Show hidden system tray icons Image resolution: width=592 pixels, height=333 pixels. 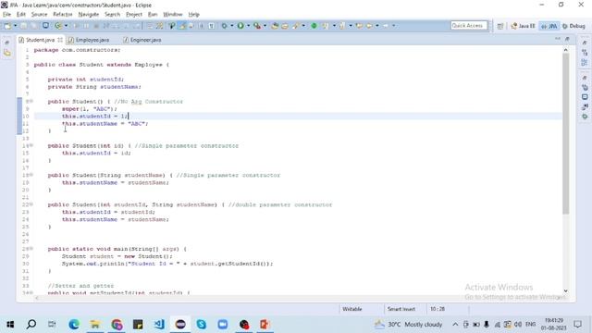[x=455, y=325]
